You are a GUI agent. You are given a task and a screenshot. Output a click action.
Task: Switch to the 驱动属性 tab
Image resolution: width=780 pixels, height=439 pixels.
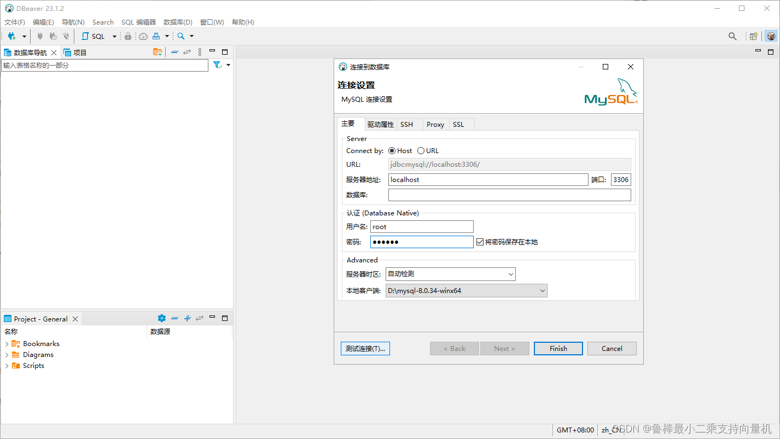(381, 125)
